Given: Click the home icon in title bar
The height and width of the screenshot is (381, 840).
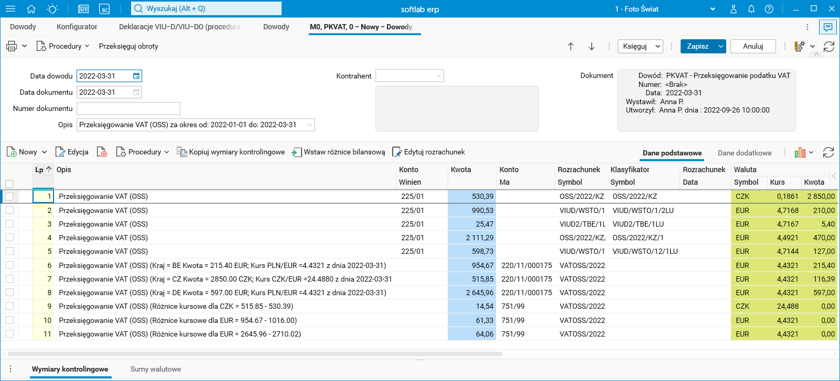Looking at the screenshot, I should (x=31, y=9).
